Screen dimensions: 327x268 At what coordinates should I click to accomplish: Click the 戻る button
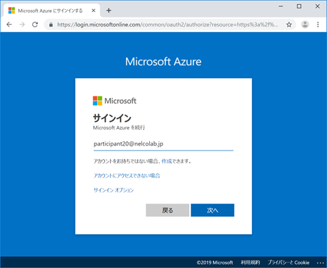point(167,210)
